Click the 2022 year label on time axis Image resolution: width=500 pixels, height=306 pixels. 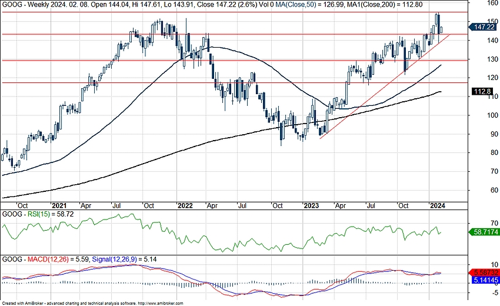(185, 206)
